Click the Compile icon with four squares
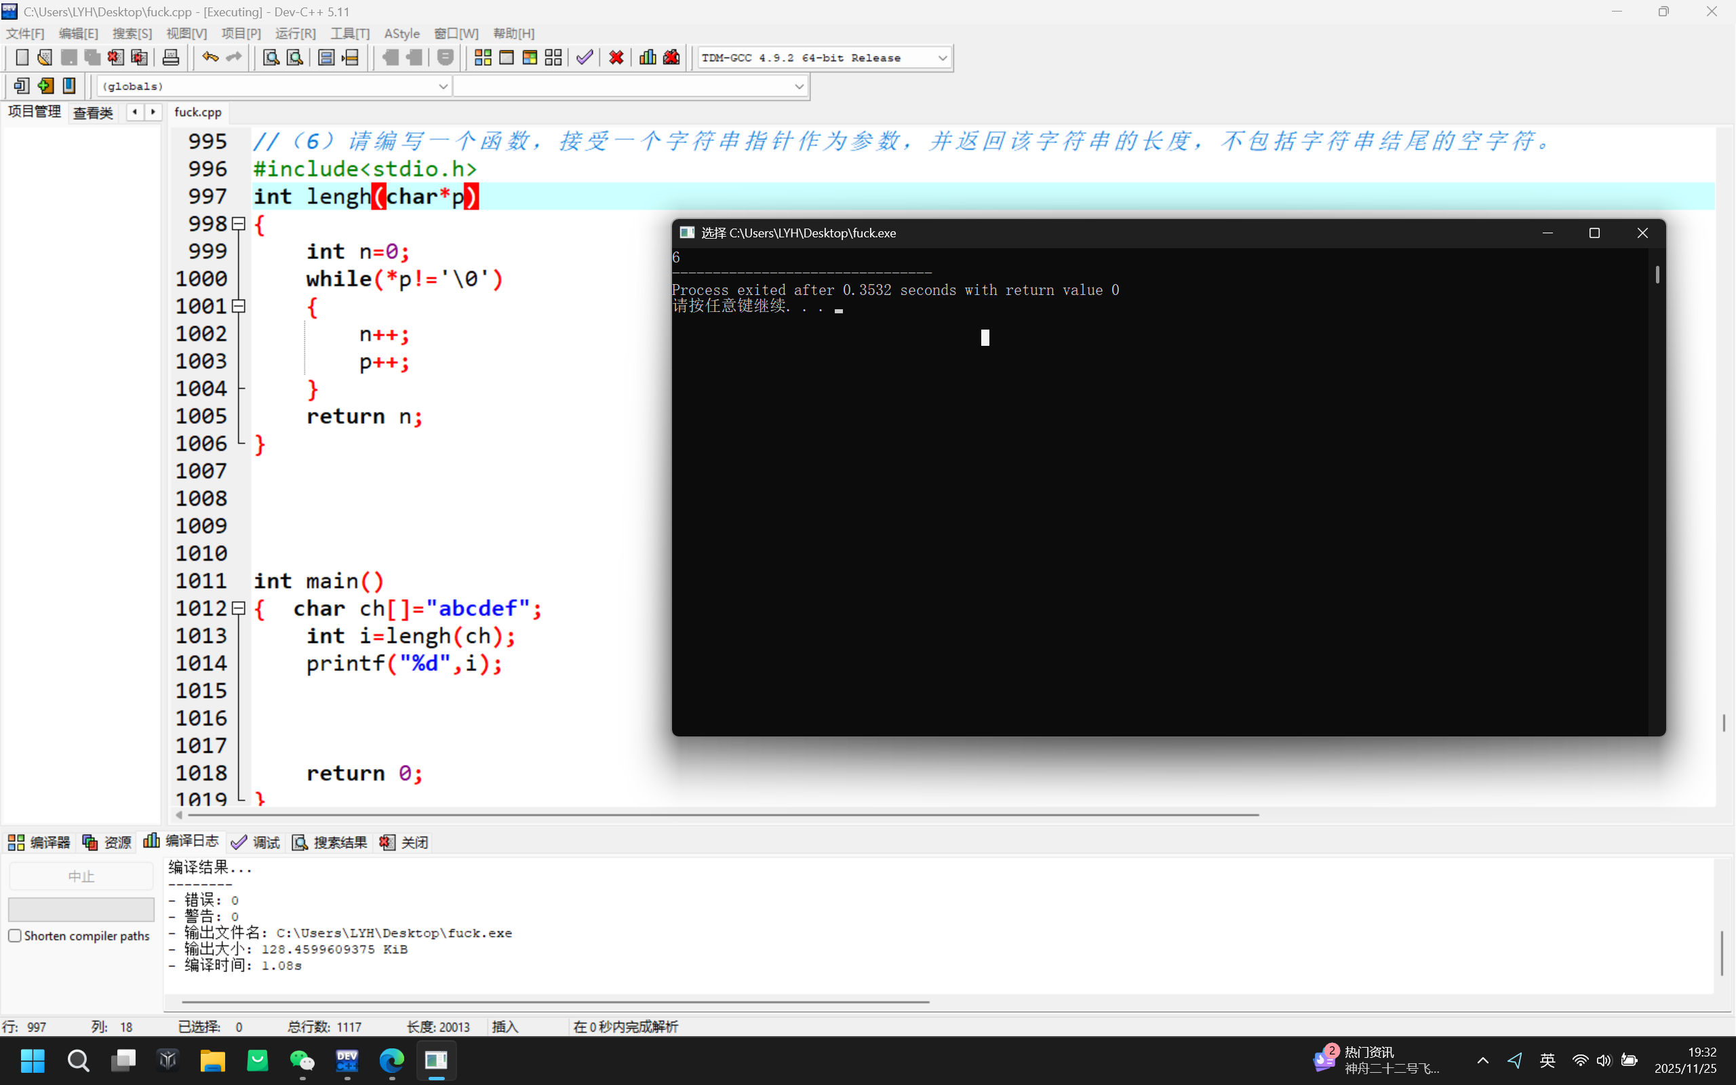This screenshot has height=1085, width=1736. click(x=483, y=58)
